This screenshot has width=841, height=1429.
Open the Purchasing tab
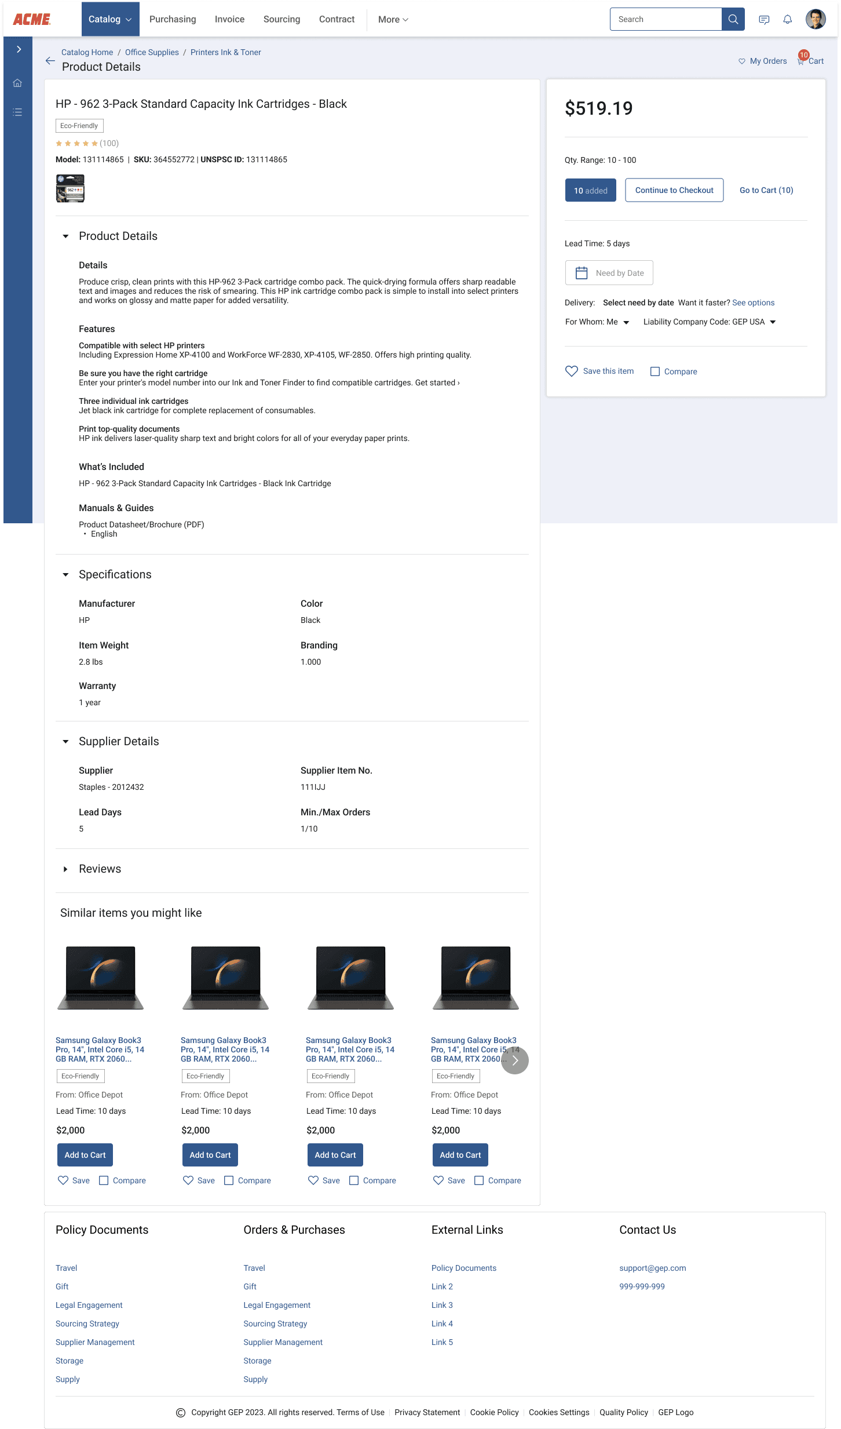coord(173,19)
